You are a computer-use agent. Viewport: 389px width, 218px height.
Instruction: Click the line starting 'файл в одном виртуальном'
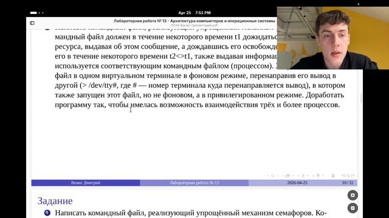point(195,76)
